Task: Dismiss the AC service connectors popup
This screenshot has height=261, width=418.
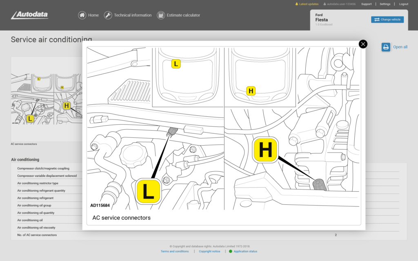Action: 363,44
